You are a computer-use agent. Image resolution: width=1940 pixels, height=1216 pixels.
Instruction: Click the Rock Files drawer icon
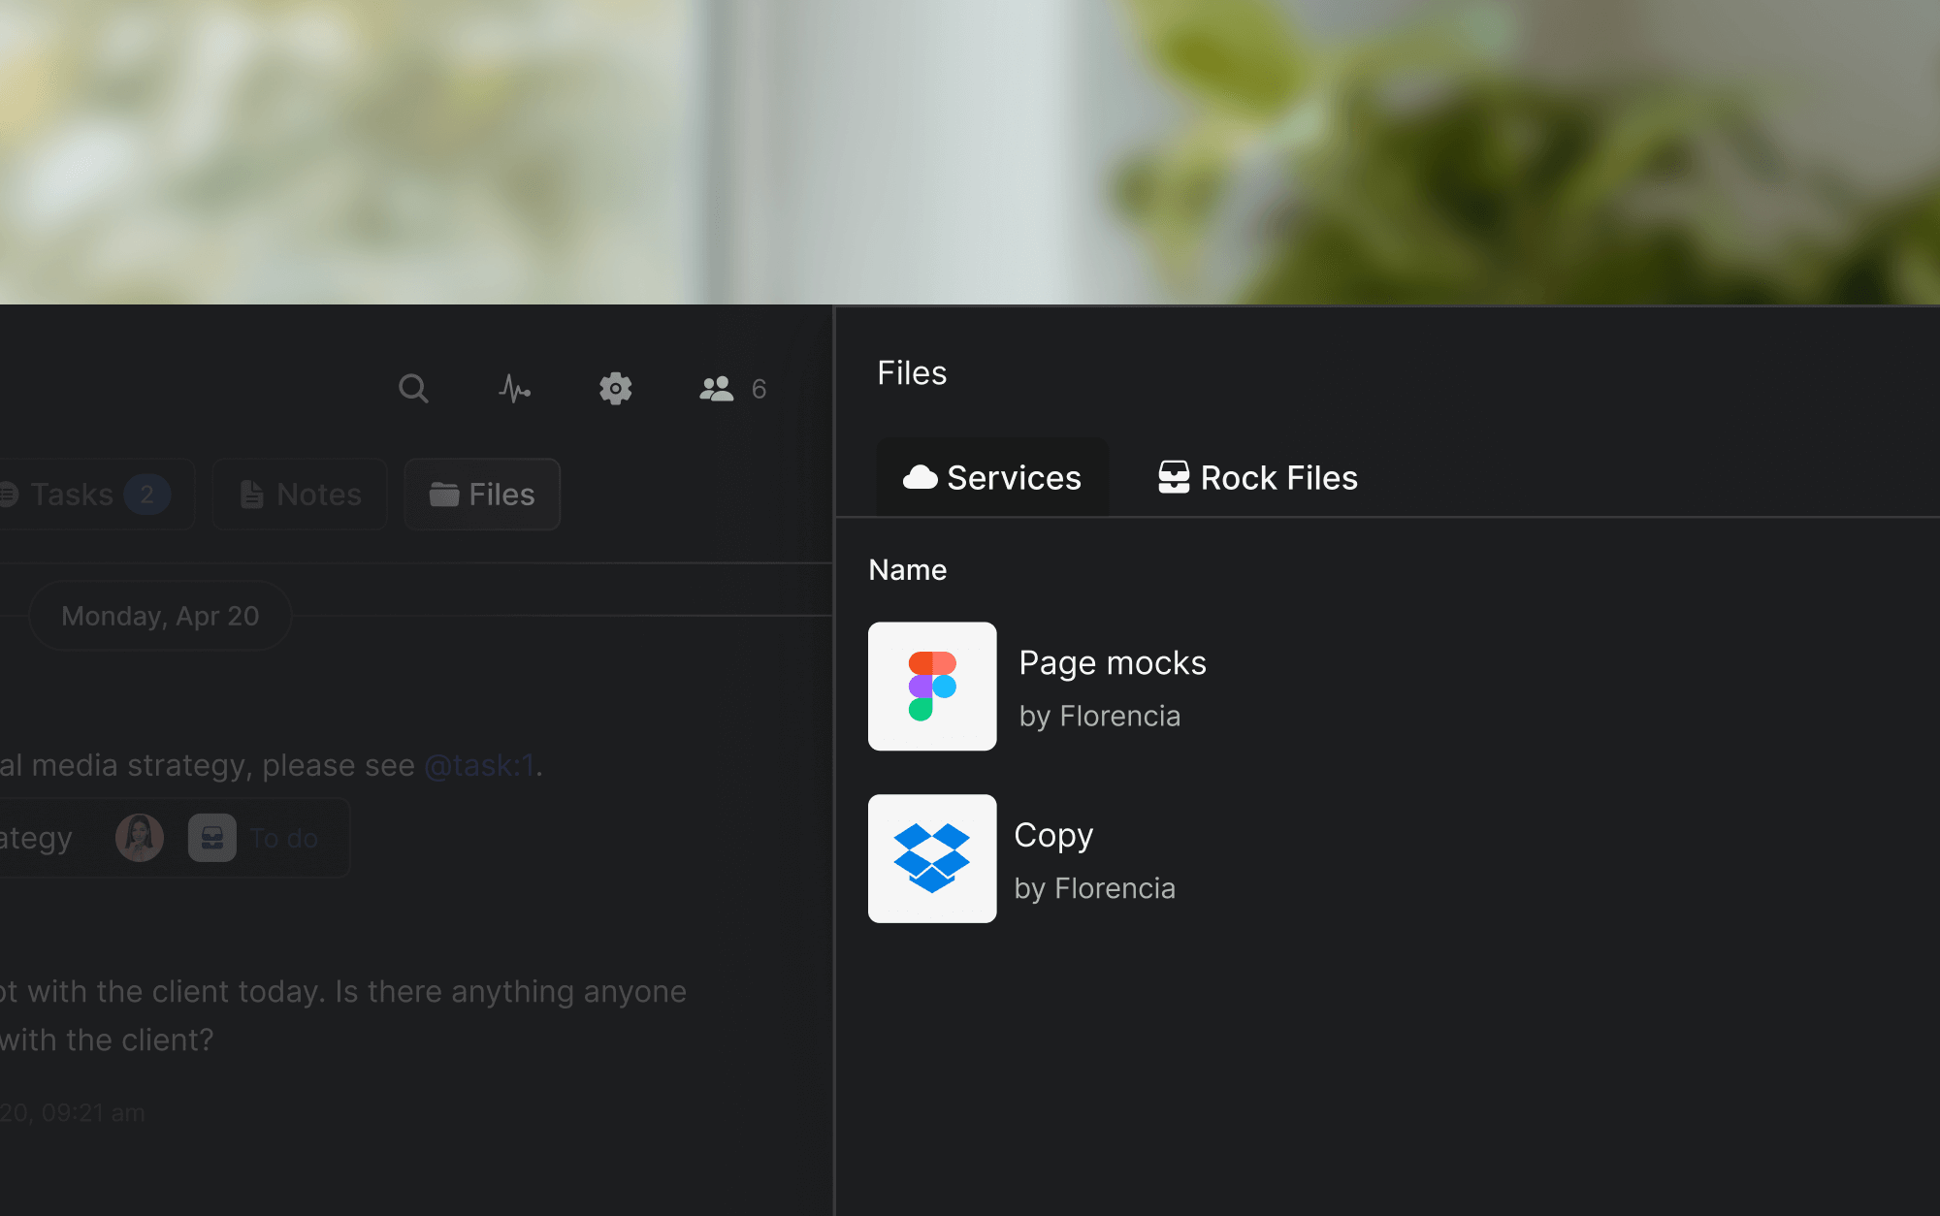pos(1174,477)
